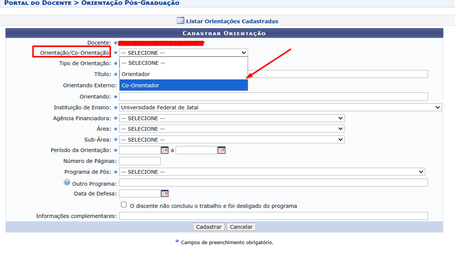Toggle the 'discente não concluiu o trabalho' checkbox
457x258 pixels.
[x=124, y=205]
